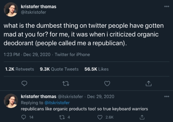173x122 pixels.
Task: Like the main organic deodorant tweet
Action: [x=107, y=83]
